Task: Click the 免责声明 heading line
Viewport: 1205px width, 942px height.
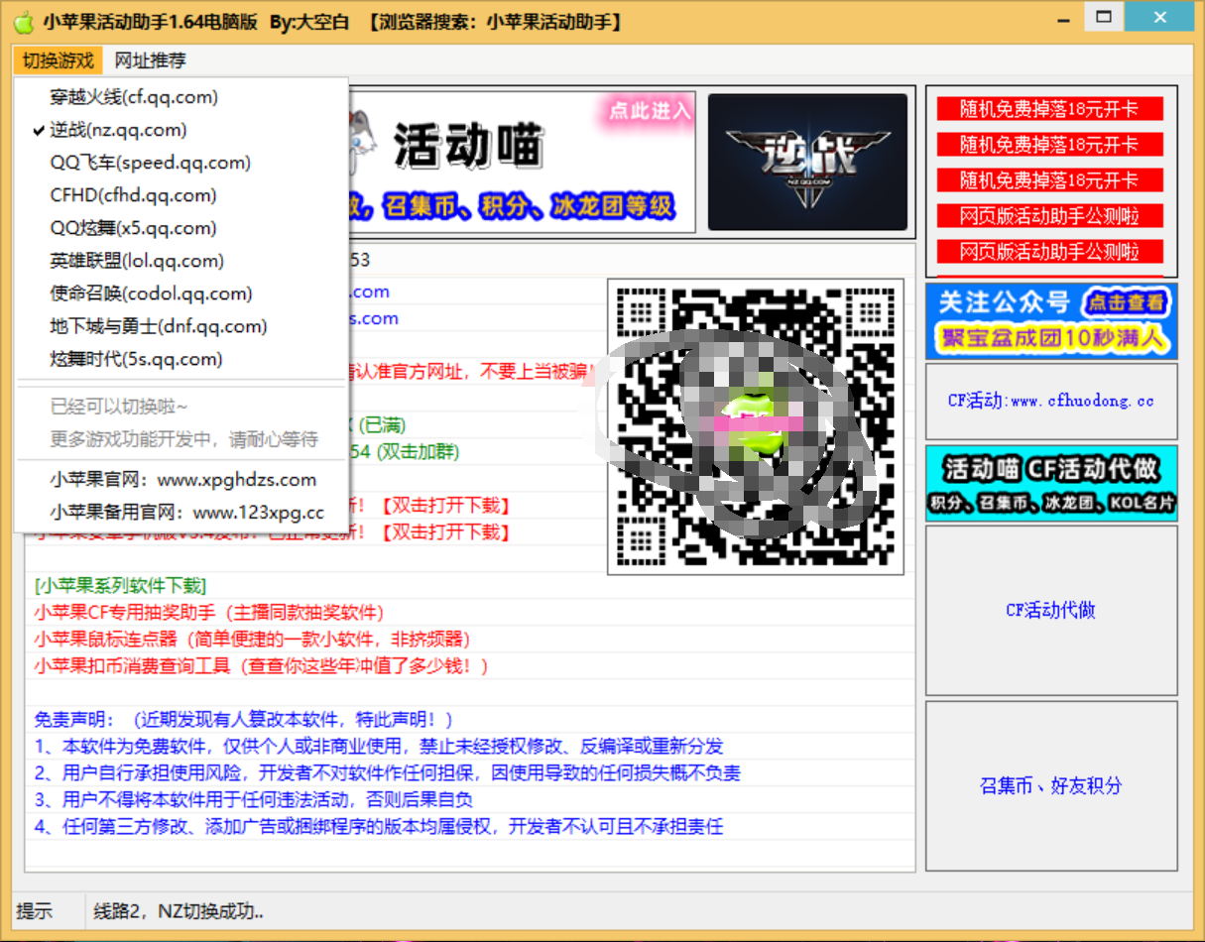Action: [244, 719]
